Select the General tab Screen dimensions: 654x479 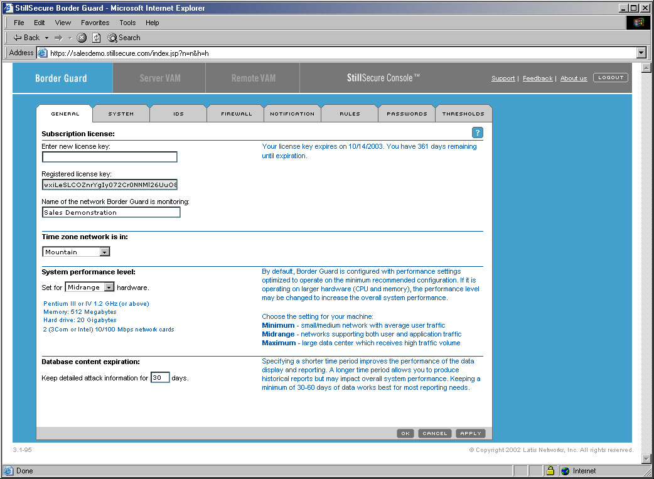[65, 114]
